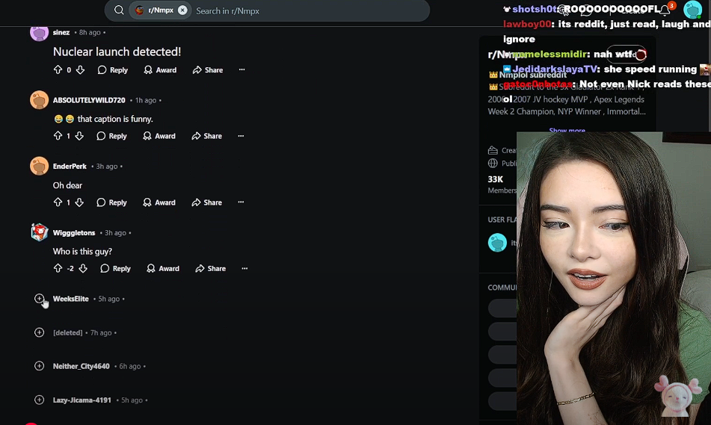Screen dimensions: 711x425
Task: Open sinez's user avatar
Action: [39, 32]
